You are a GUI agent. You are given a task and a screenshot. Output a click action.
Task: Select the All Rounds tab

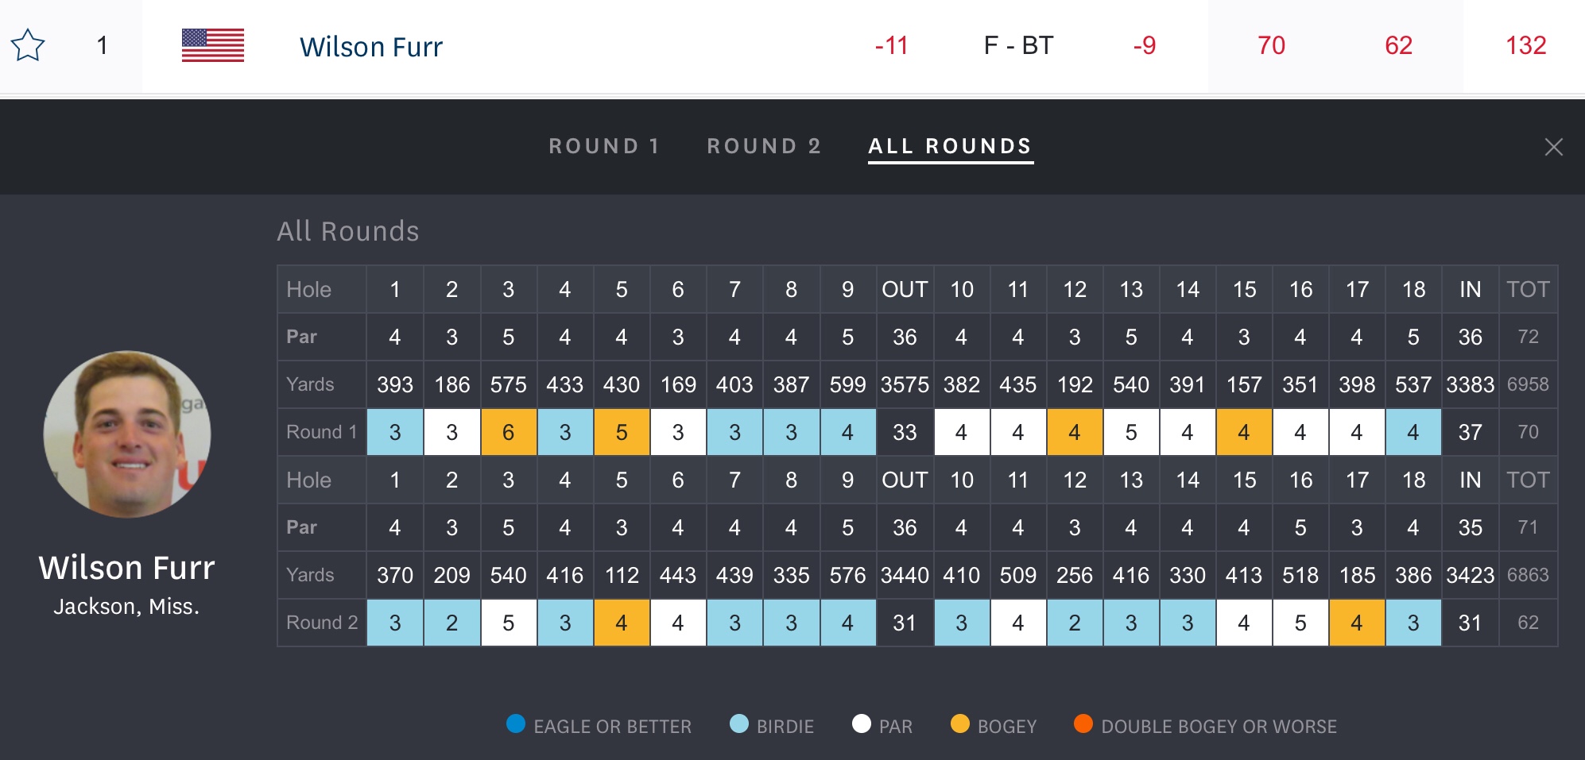(x=950, y=146)
